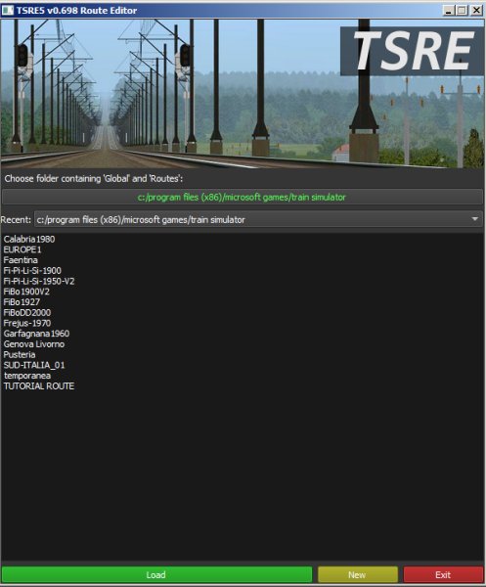Exit the route editor
The width and height of the screenshot is (486, 587).
pyautogui.click(x=443, y=574)
